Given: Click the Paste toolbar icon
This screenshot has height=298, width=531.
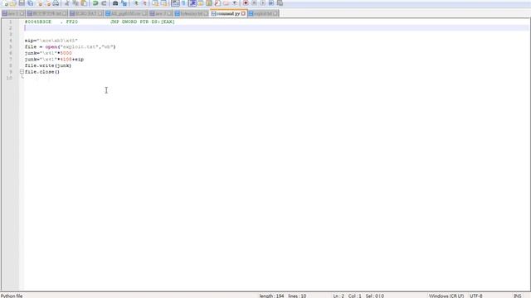Looking at the screenshot, I should point(84,3).
